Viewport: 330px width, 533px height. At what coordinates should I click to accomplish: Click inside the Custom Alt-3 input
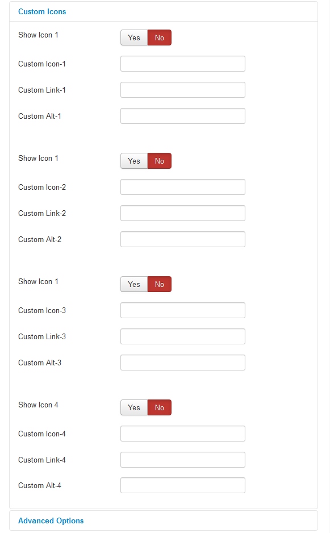(182, 363)
